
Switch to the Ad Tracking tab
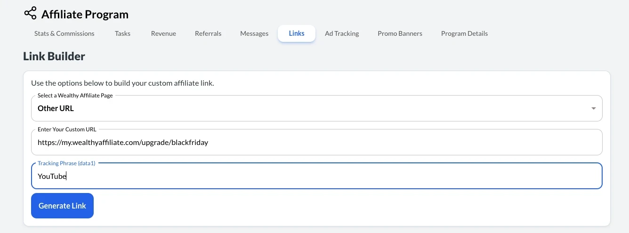(x=342, y=33)
